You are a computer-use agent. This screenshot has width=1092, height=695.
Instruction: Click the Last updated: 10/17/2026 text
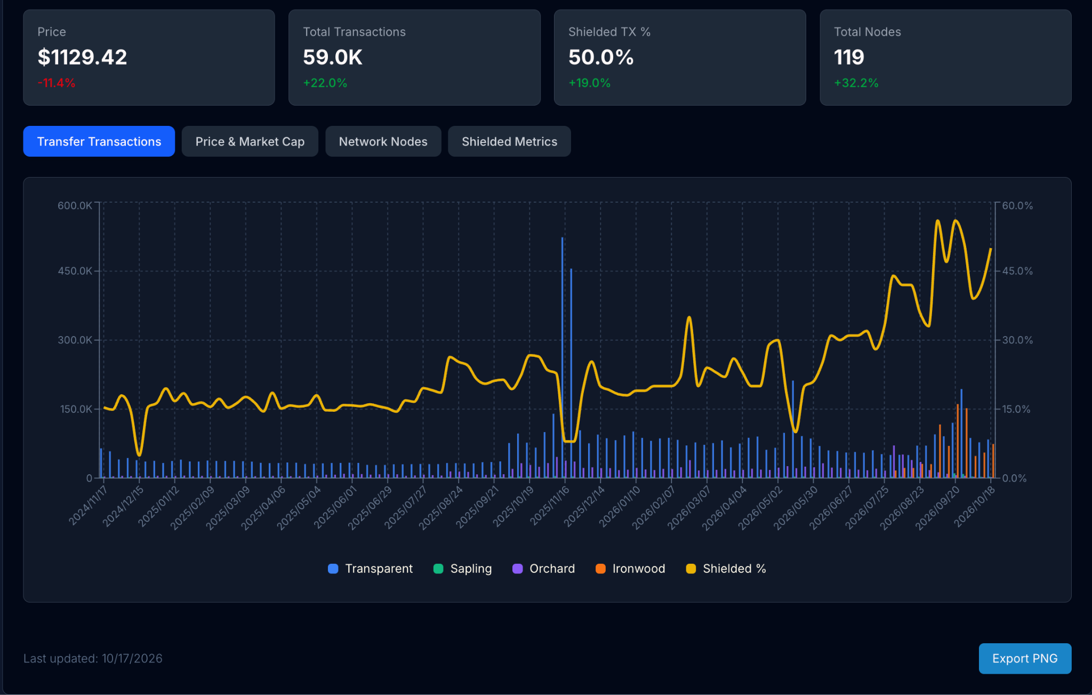(93, 658)
